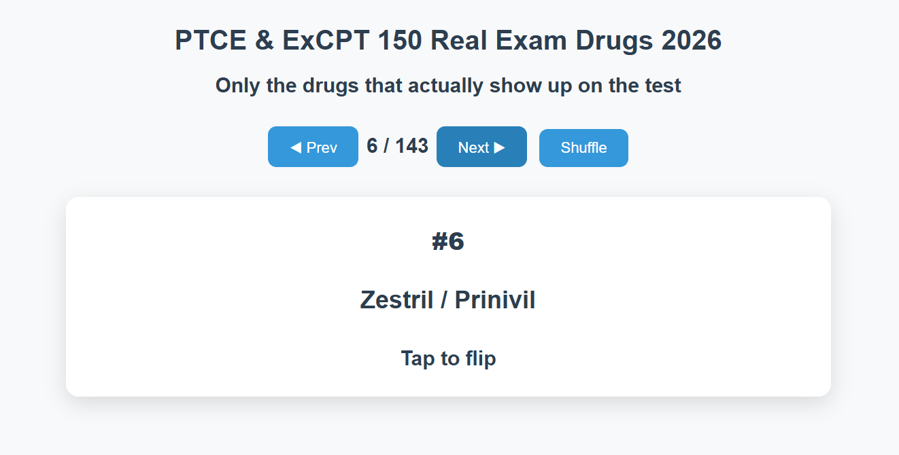This screenshot has width=899, height=455.
Task: Click the slash between Zestril and Prinivil
Action: (444, 300)
